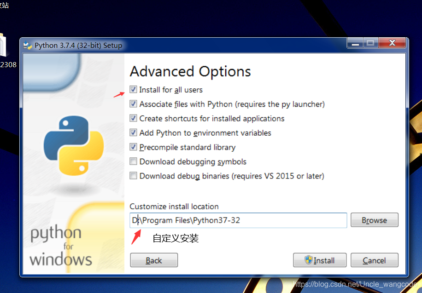Uncheck Install for all users checkbox
The height and width of the screenshot is (293, 422).
[133, 89]
